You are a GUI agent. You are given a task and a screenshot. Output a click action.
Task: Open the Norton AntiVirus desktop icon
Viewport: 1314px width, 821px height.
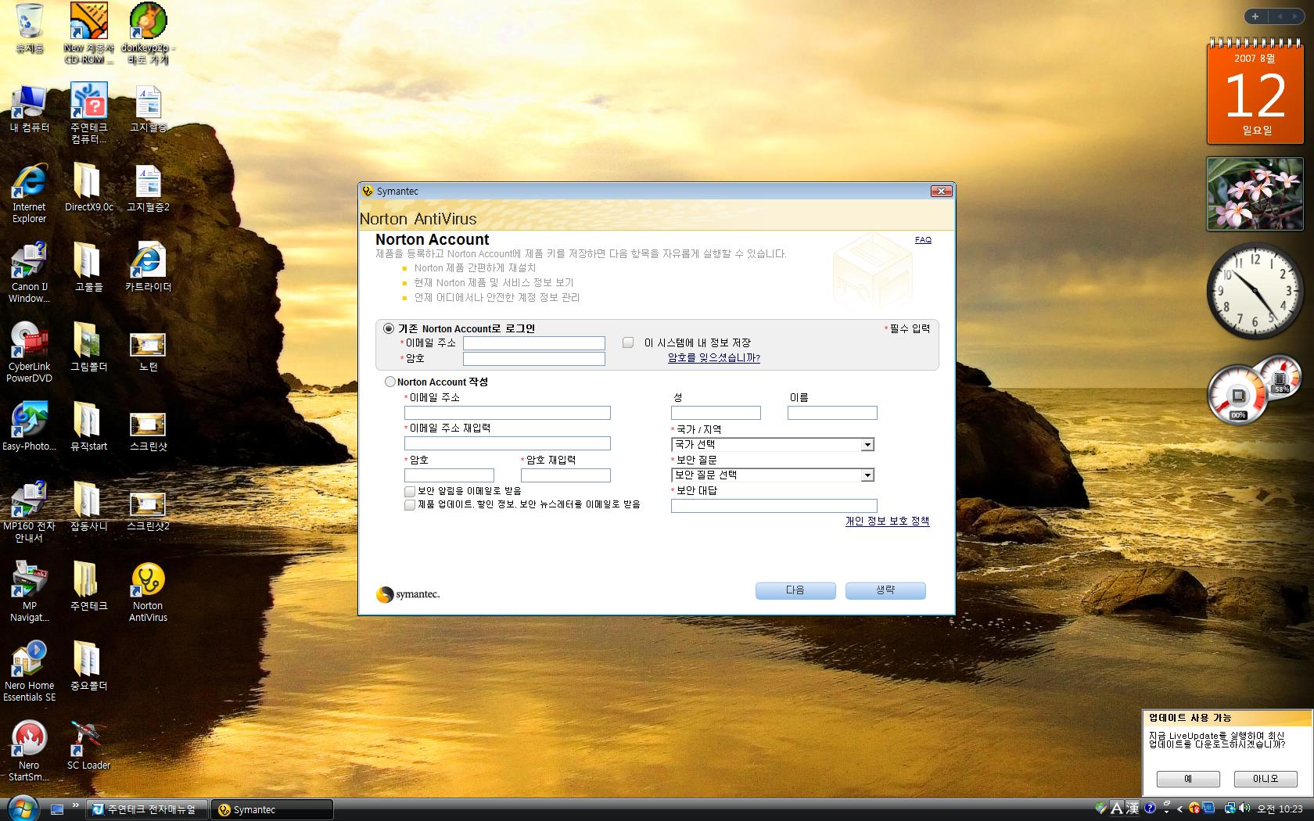coord(148,582)
